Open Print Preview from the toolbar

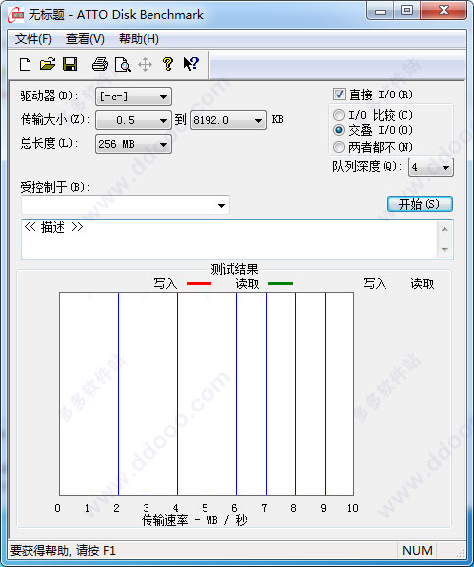click(x=123, y=65)
